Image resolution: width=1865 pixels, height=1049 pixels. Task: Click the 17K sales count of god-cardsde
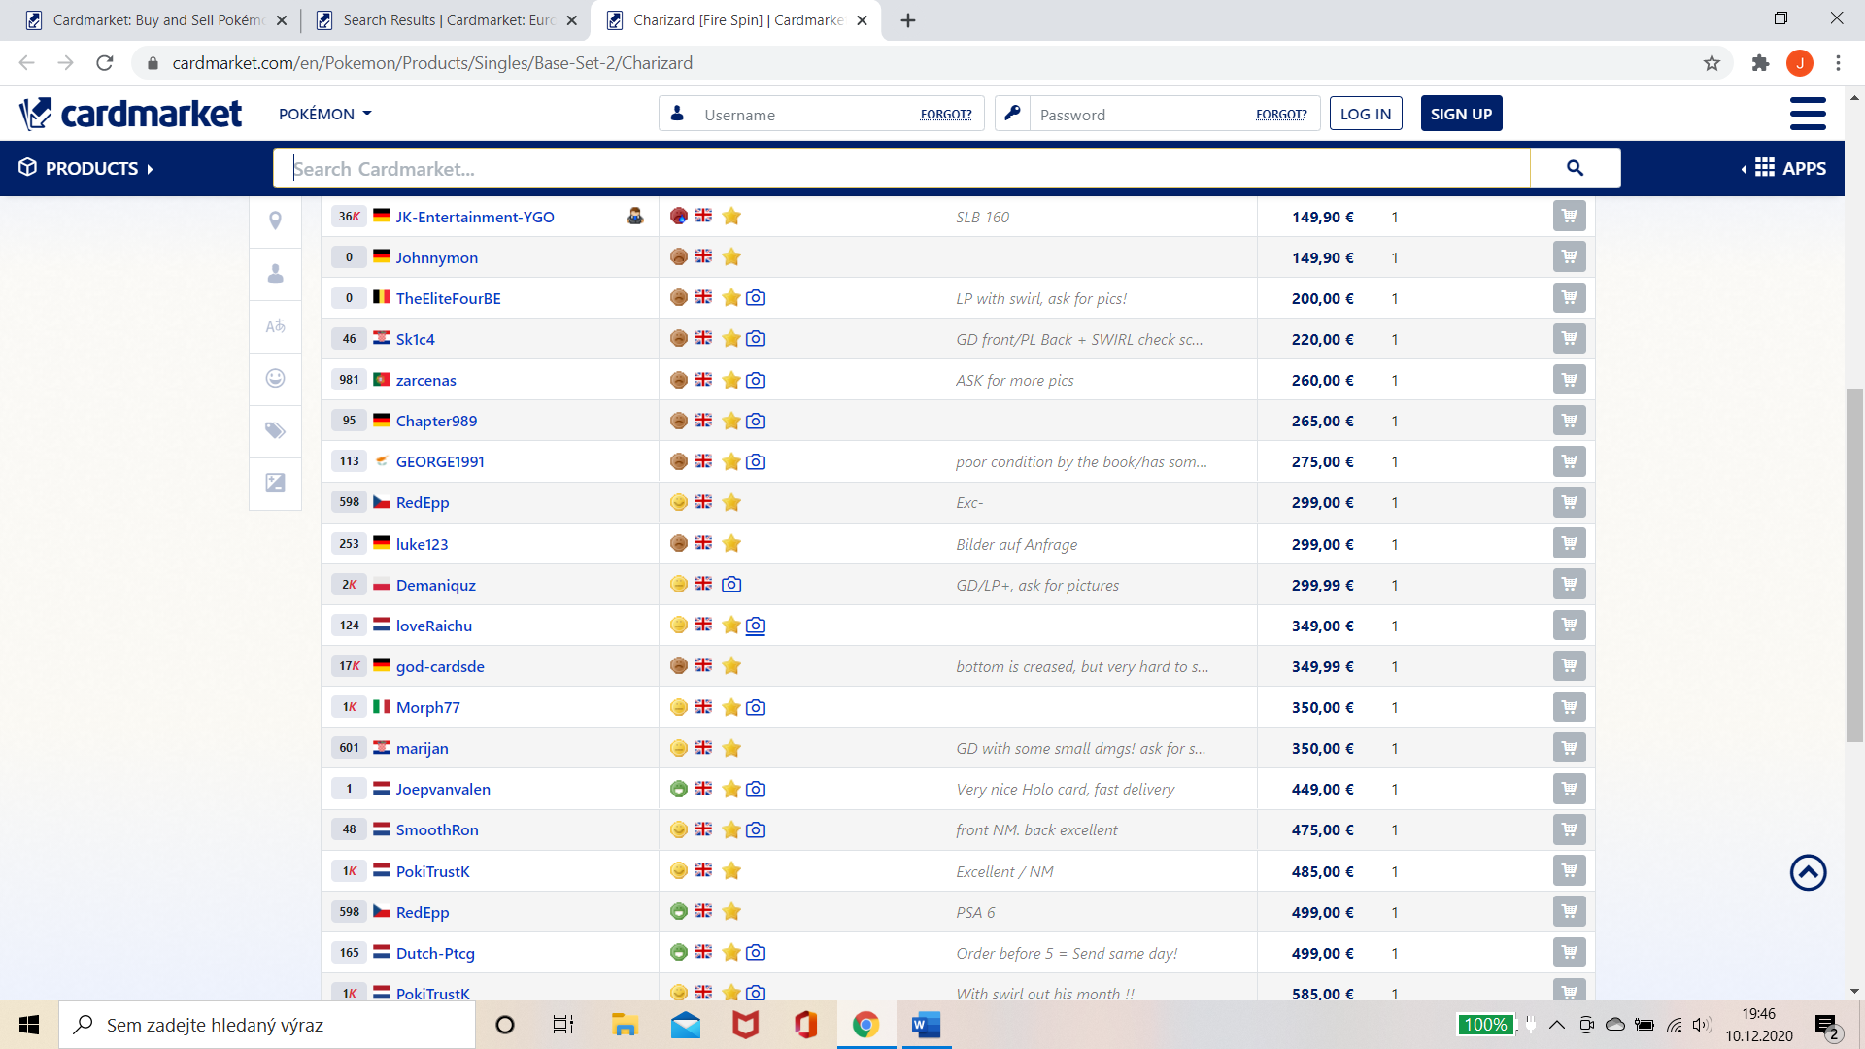click(x=350, y=665)
